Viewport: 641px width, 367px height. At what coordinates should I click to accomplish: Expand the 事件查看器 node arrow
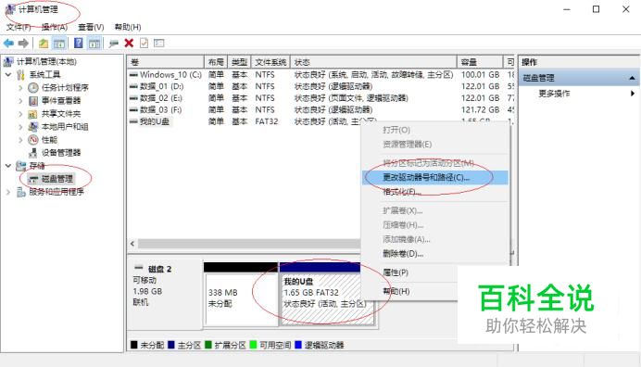tap(20, 101)
